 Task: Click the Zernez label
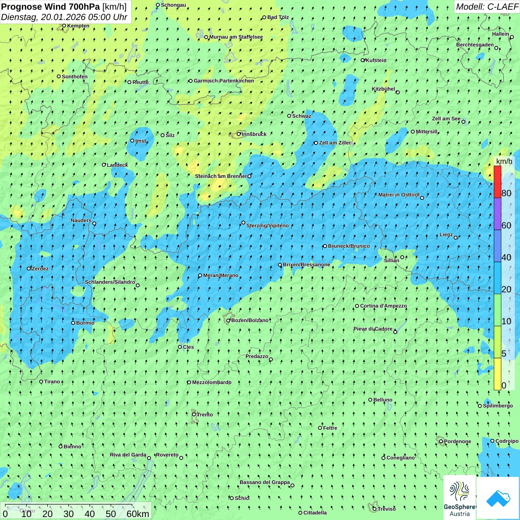(40, 269)
